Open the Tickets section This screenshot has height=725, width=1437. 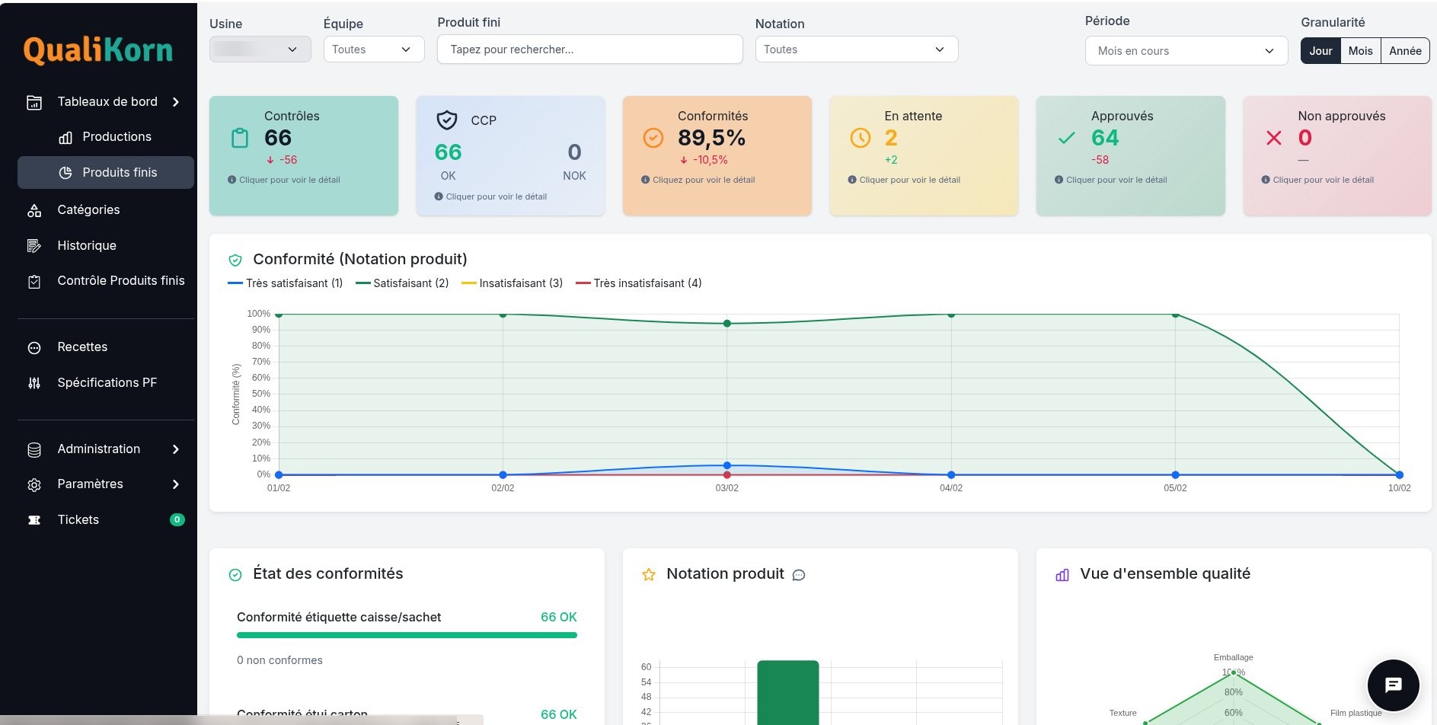(x=78, y=519)
